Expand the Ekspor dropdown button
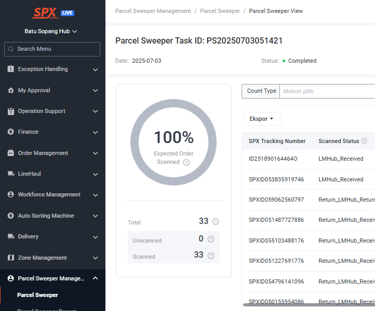Viewport: 375px width, 311px height. coord(262,119)
